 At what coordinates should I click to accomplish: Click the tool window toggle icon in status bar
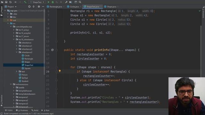click(2, 114)
